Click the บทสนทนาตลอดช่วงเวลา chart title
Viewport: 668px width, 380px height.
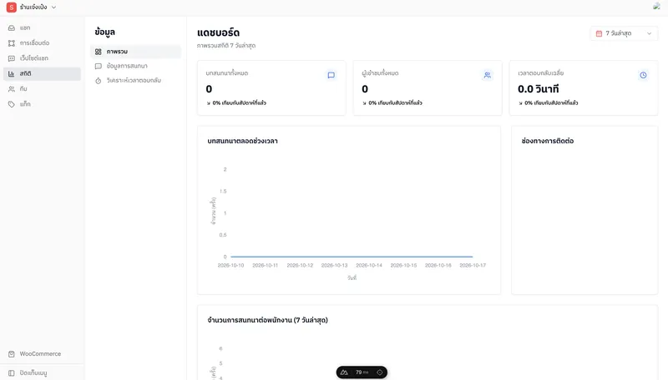tap(242, 141)
